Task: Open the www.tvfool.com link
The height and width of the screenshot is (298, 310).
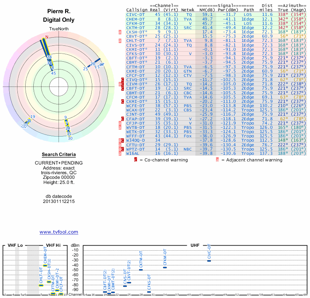Action: 59,232
